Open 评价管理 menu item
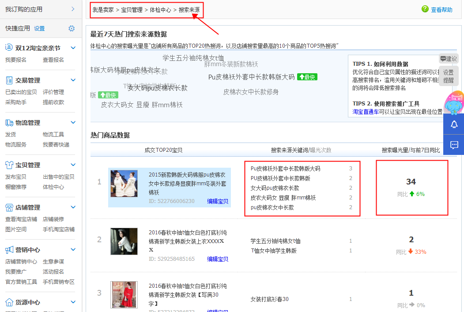This screenshot has width=464, height=312. [53, 92]
